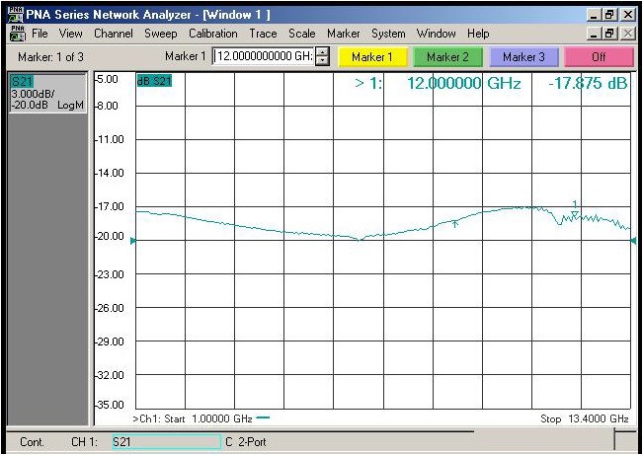Click the C 2-Port calibration status
The height and width of the screenshot is (455, 643).
pos(246,442)
